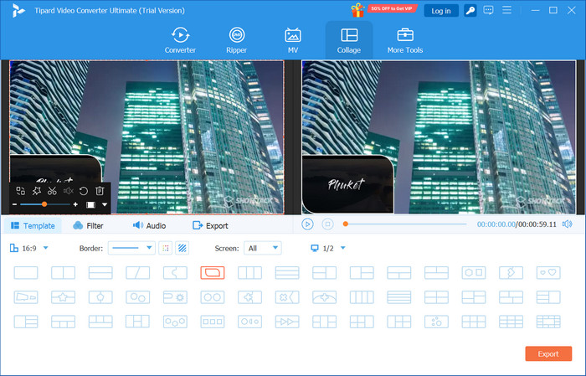Viewport: 586px width, 376px height.
Task: Click the orange Export button
Action: 548,354
